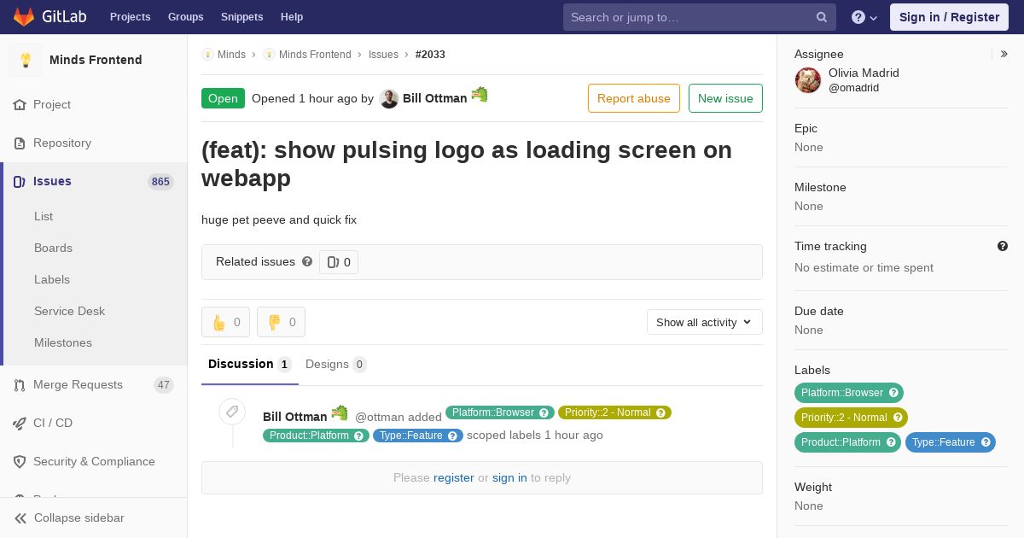Open Service Desk in the sidebar

tap(69, 312)
